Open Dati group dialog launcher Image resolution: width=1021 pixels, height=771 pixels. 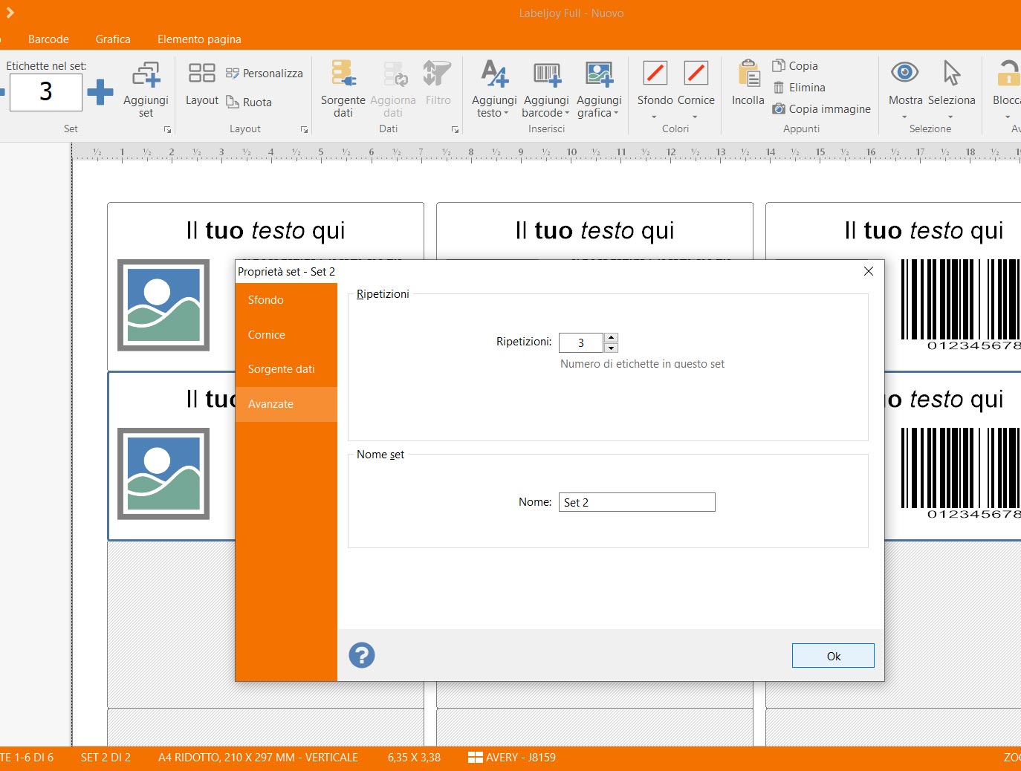[x=455, y=130]
